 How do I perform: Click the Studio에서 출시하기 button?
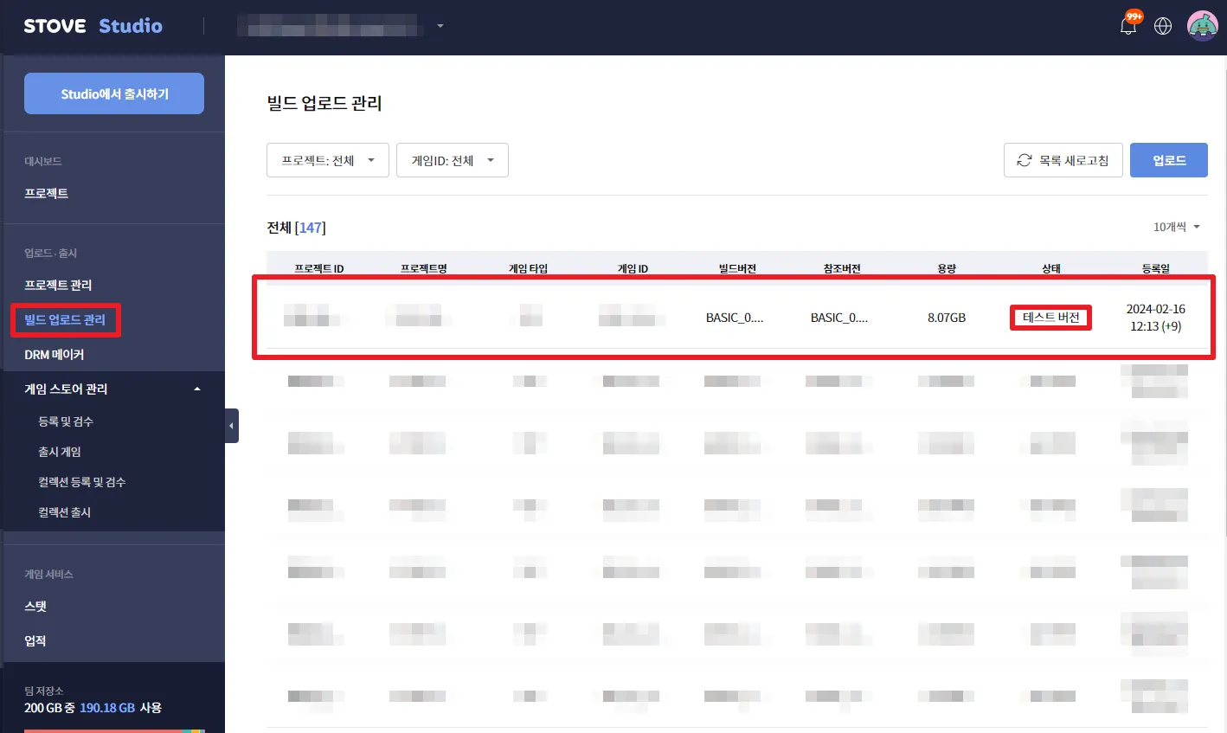[114, 93]
